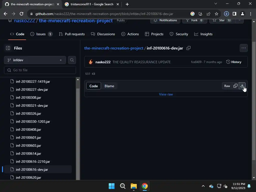This screenshot has height=192, width=256.
Task: Download the raw inf-20100616-dev.jar file
Action: tap(242, 86)
